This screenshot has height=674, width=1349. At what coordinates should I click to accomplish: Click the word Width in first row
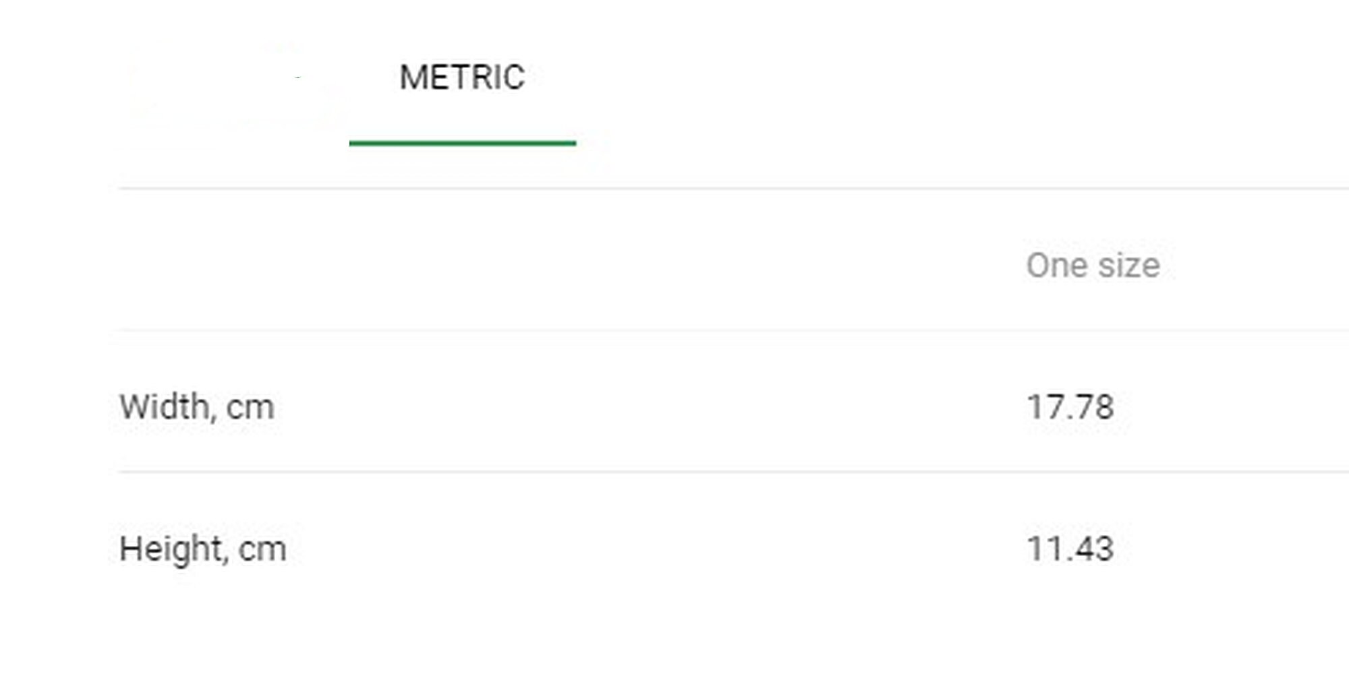tap(165, 408)
